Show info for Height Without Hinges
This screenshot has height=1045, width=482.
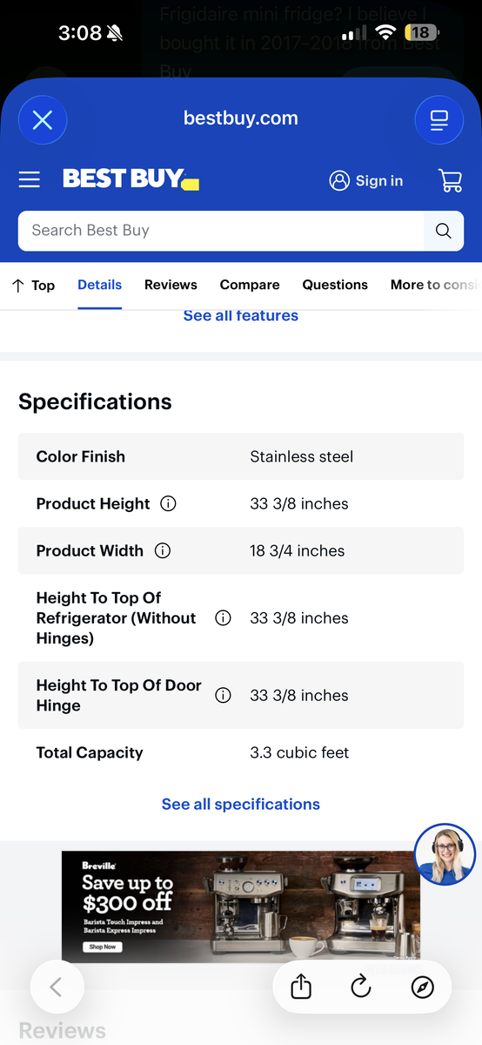pos(223,618)
